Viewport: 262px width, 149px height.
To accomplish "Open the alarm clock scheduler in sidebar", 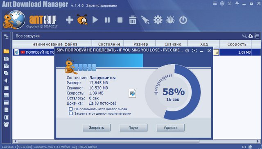I will point(7,124).
